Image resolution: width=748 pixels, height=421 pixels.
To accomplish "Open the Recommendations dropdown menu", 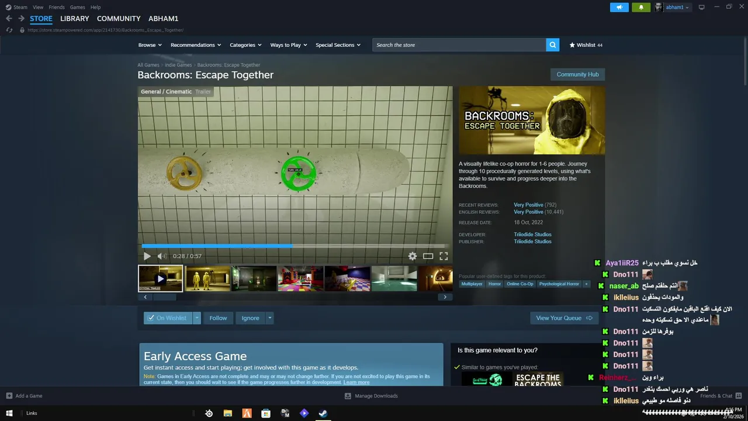I will [x=196, y=45].
